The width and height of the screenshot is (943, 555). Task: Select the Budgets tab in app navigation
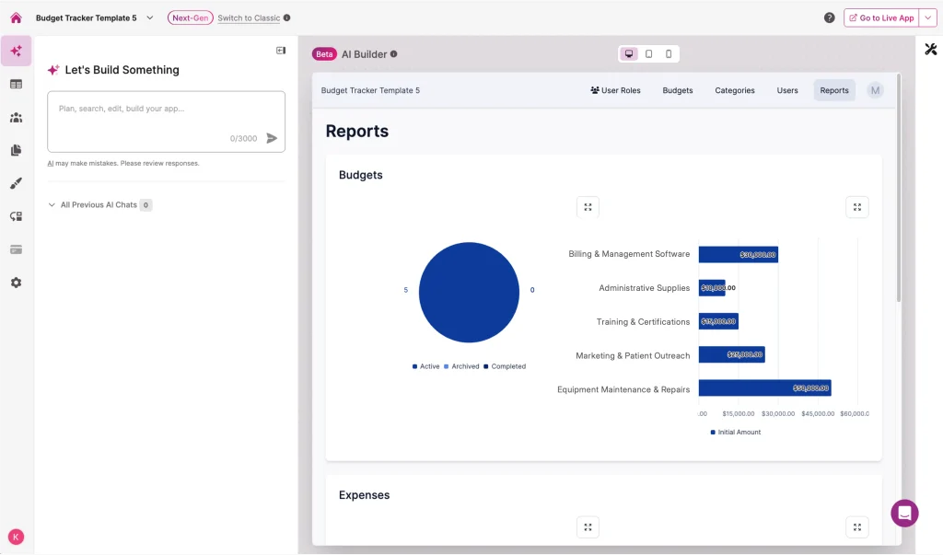(678, 90)
